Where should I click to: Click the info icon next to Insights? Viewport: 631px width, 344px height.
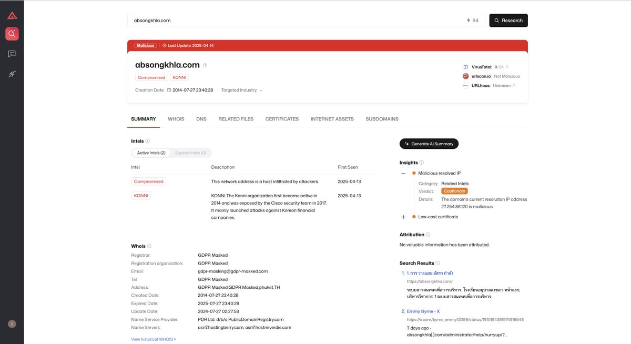click(422, 163)
